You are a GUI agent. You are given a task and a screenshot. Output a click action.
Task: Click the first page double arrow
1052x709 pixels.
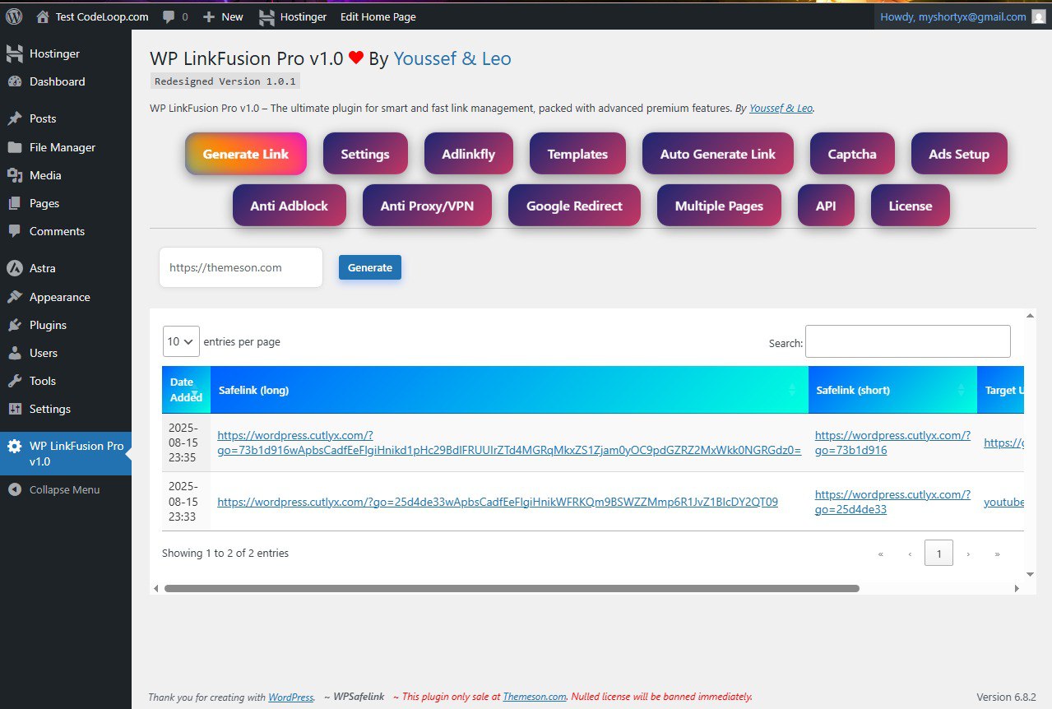tap(881, 554)
